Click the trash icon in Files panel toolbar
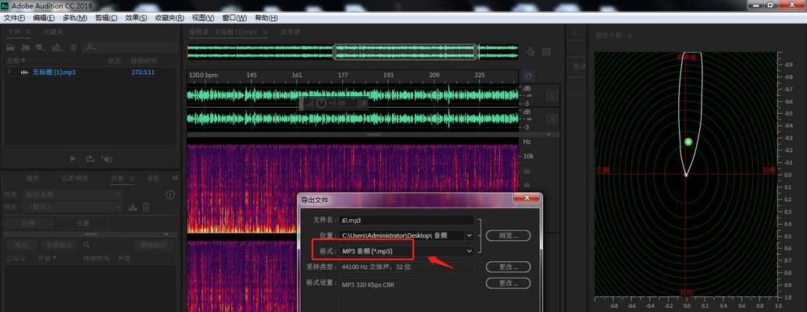The width and height of the screenshot is (807, 312). (x=73, y=48)
